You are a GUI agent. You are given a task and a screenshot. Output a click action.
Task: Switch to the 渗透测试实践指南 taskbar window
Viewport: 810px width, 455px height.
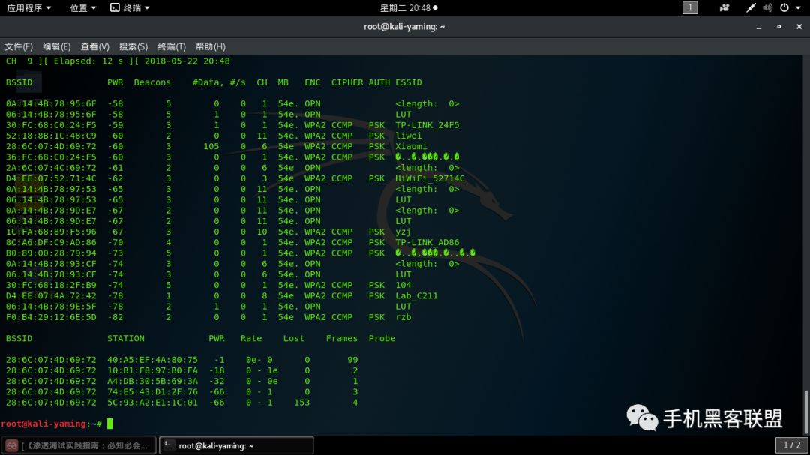tap(79, 445)
